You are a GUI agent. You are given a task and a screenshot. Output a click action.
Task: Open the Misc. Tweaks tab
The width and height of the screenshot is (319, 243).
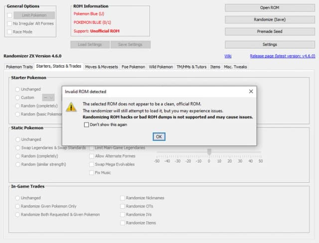(235, 67)
